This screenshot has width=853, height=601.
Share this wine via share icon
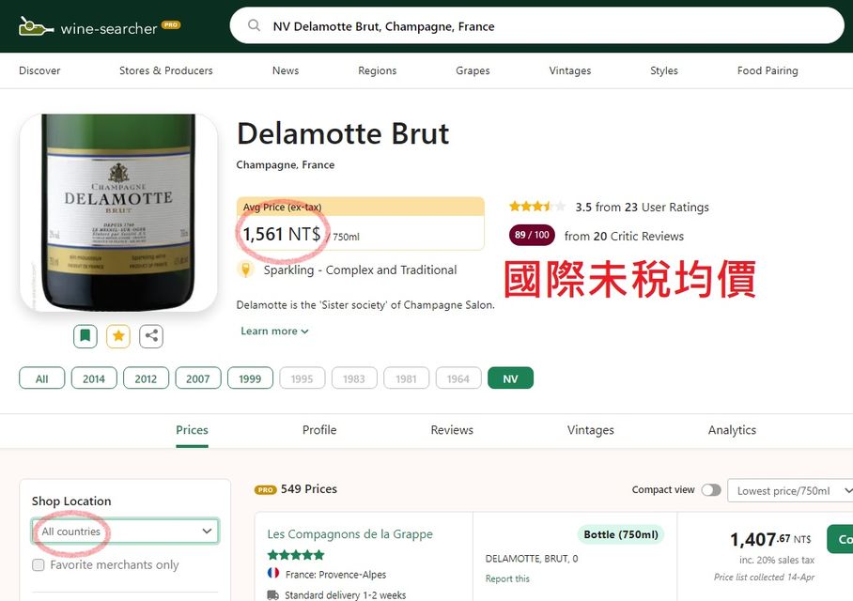151,335
